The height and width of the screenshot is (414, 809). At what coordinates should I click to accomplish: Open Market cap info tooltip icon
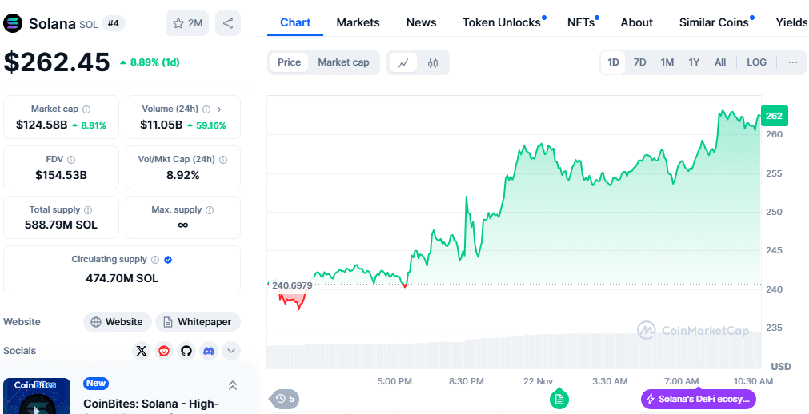86,109
